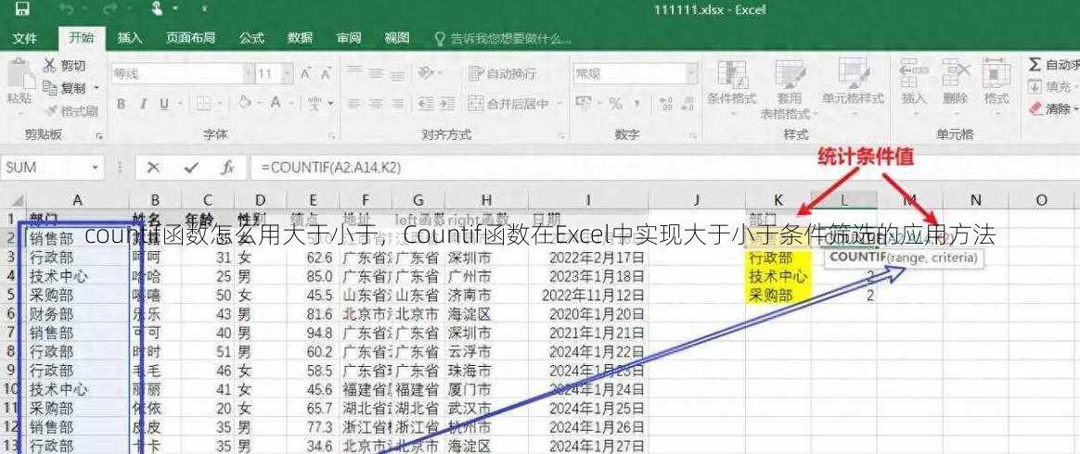Image resolution: width=1080 pixels, height=454 pixels.
Task: Apply underline formatting
Action: tap(164, 104)
